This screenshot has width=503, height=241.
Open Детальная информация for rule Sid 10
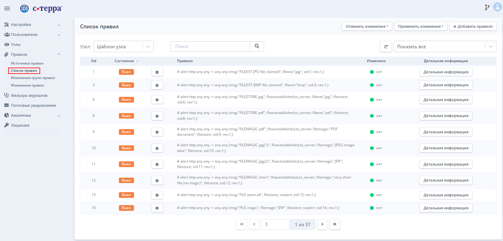(x=446, y=148)
